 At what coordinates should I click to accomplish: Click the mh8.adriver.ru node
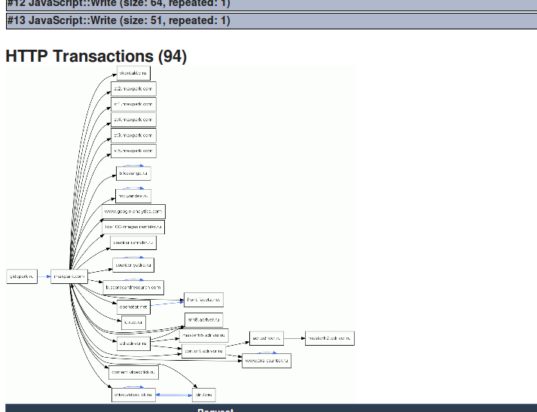(x=204, y=320)
